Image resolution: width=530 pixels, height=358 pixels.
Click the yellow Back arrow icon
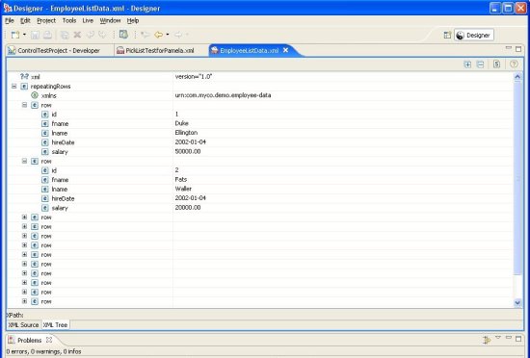tap(158, 35)
